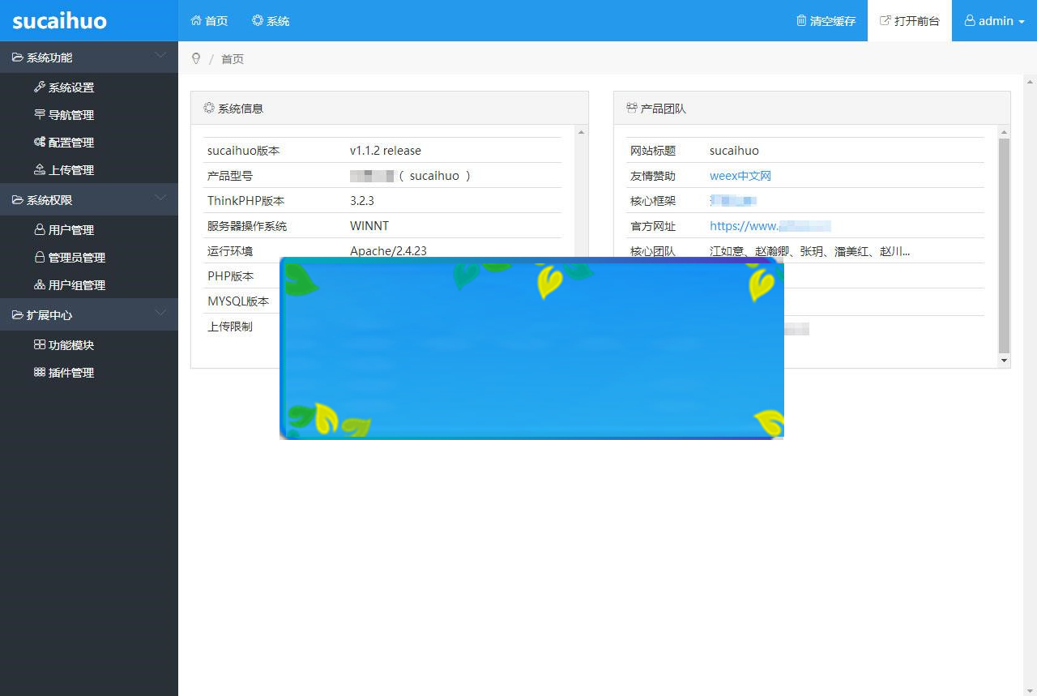Select 首页 in the top navigation
This screenshot has width=1037, height=696.
[209, 21]
